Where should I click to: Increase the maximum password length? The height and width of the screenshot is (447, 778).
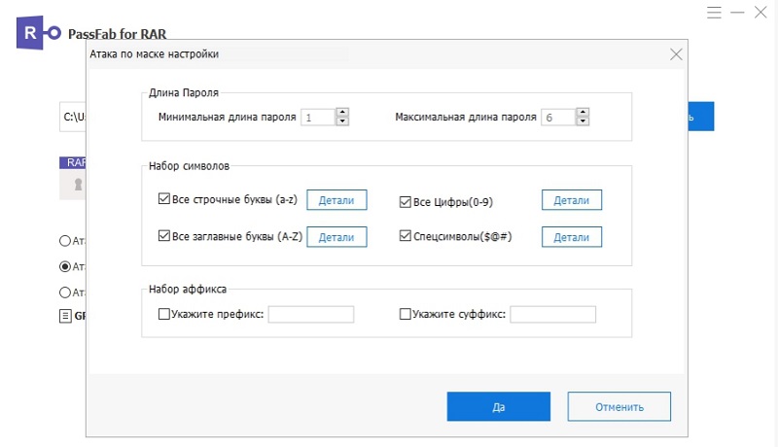pyautogui.click(x=583, y=112)
